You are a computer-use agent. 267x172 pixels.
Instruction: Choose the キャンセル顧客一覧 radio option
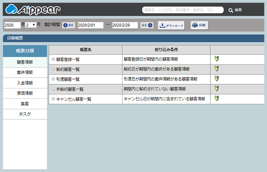pyautogui.click(x=53, y=99)
